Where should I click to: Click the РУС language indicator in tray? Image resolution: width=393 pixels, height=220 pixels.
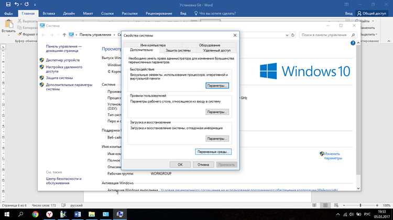tap(367, 214)
